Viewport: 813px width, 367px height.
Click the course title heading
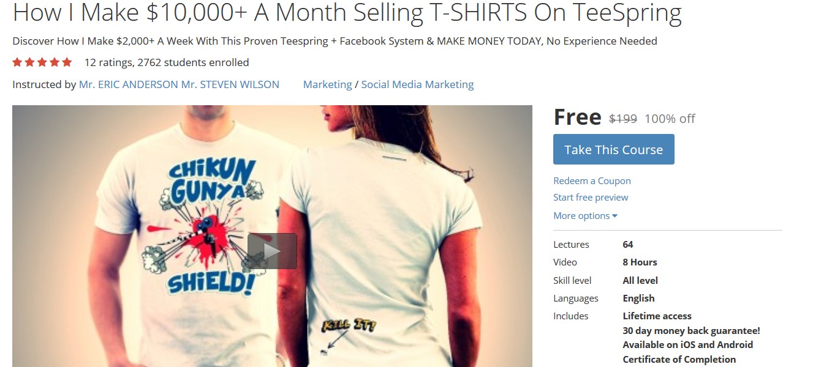[x=347, y=13]
